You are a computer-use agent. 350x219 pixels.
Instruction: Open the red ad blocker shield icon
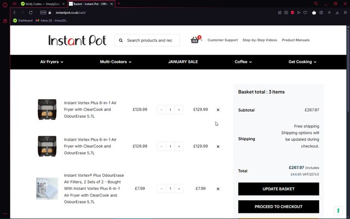[x=293, y=13]
